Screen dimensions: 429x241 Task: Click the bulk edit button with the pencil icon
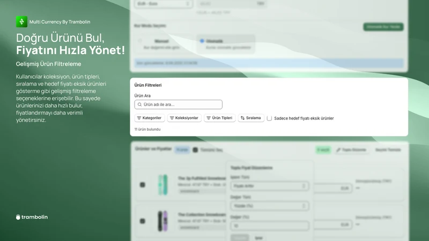coord(351,150)
